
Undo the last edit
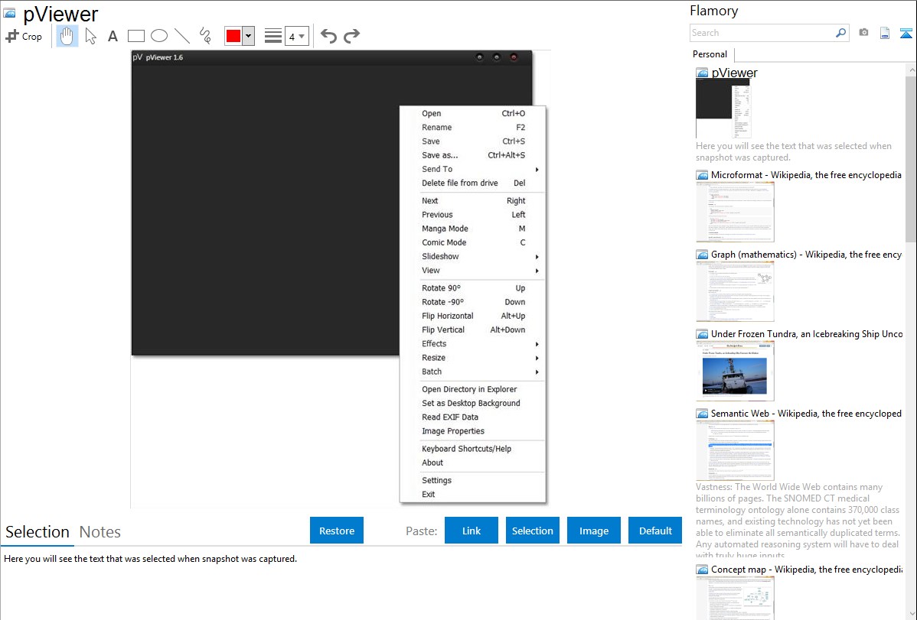[328, 36]
